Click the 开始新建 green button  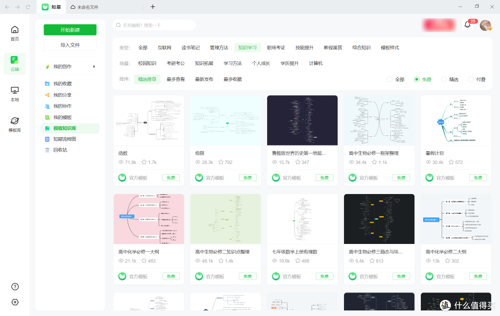[x=70, y=30]
